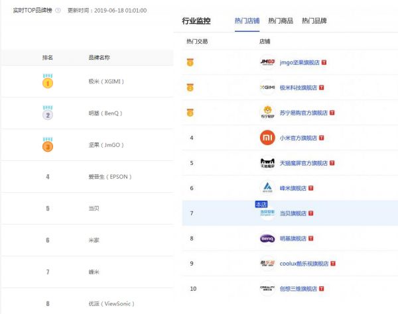Open the jmgo坚果旗舰店 store link
398x314 pixels.
[300, 62]
